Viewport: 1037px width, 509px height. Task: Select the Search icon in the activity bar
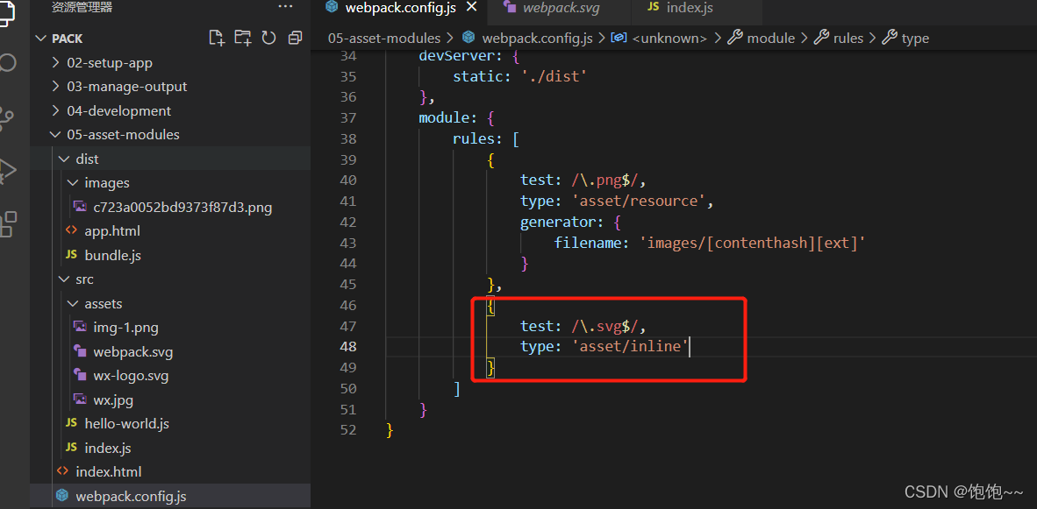point(7,62)
